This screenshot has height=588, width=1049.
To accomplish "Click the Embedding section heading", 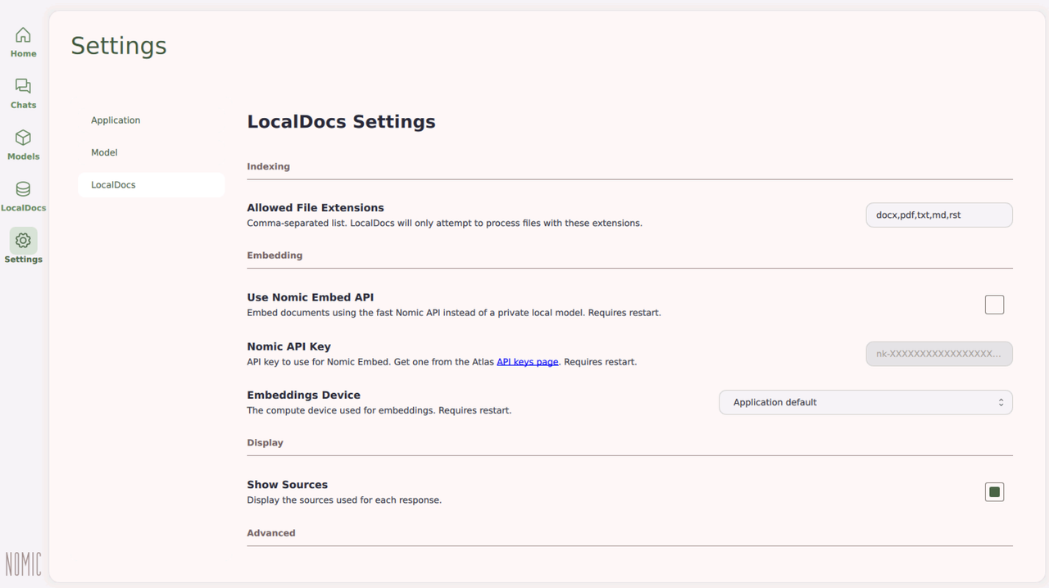I will pos(275,256).
